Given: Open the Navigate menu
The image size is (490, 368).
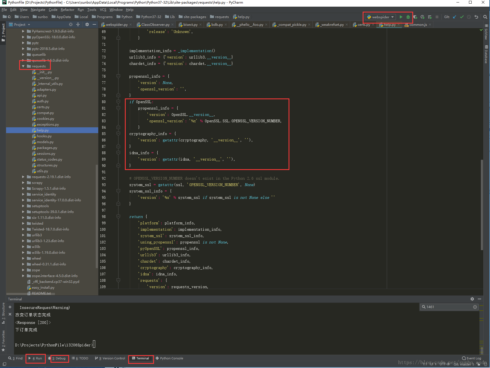Looking at the screenshot, I should (x=38, y=9).
